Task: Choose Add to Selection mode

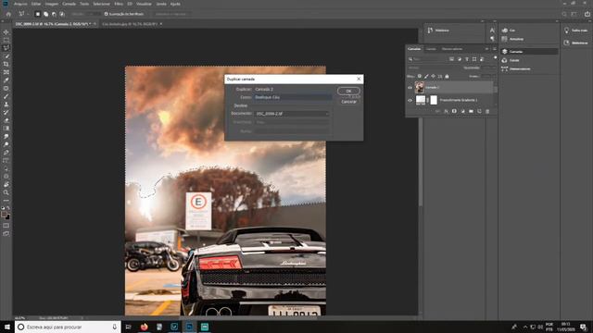Action: click(45, 14)
